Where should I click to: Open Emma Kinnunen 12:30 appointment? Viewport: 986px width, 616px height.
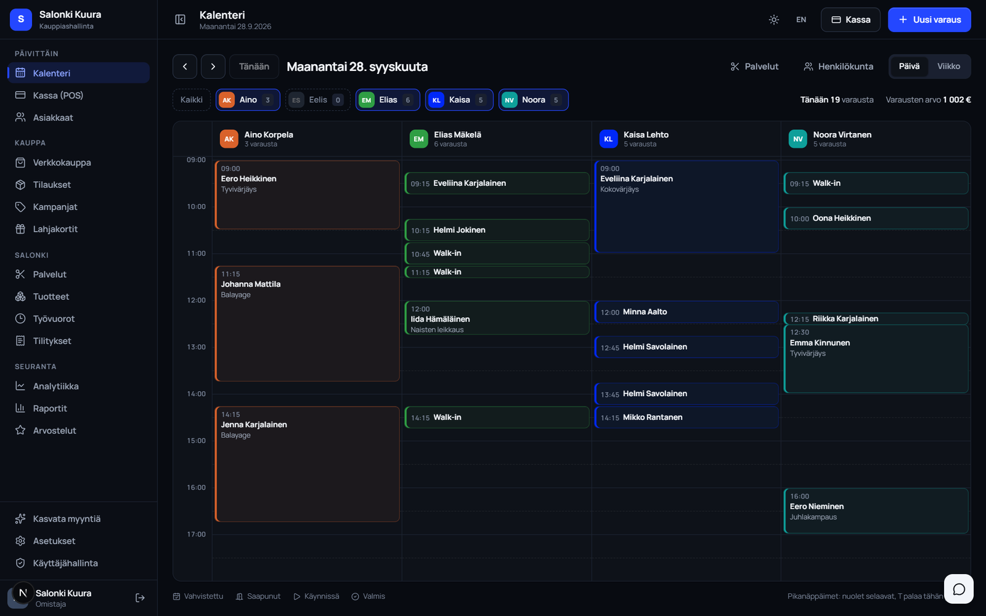point(876,359)
